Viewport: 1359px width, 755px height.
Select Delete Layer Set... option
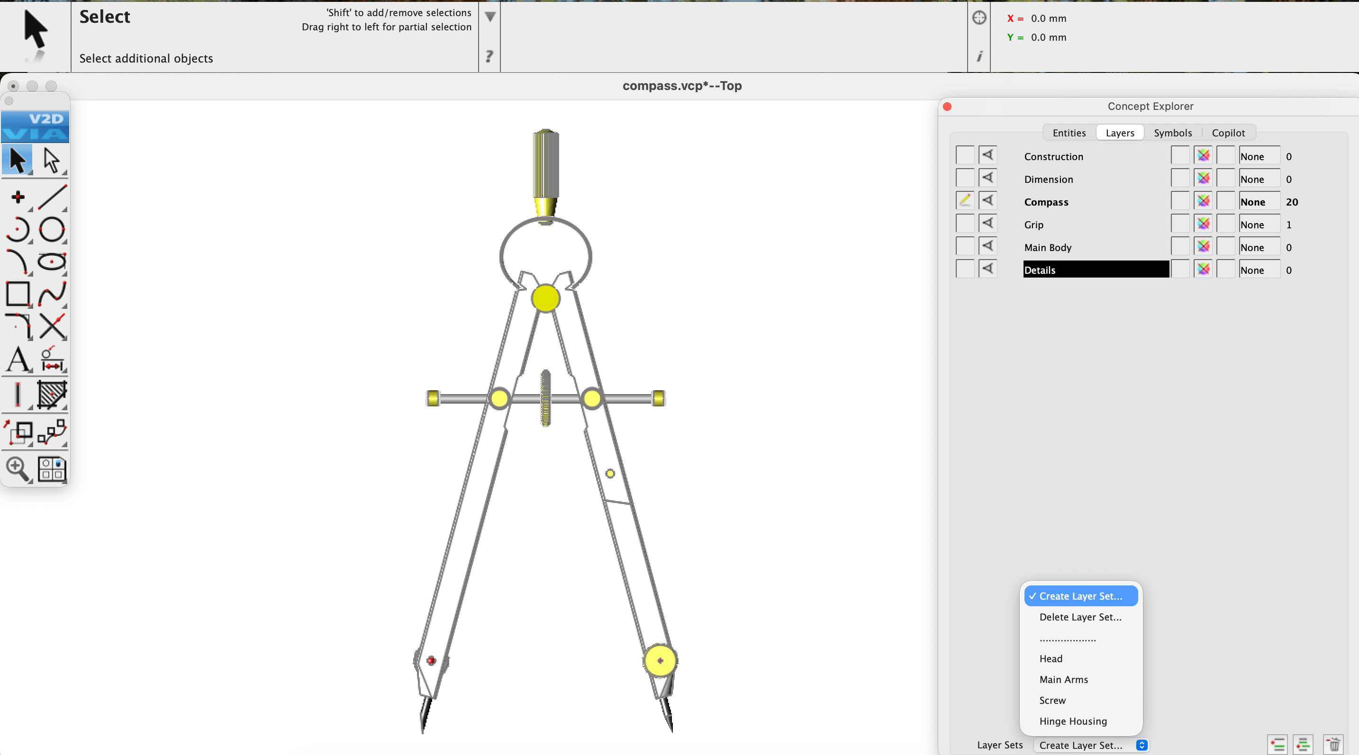pyautogui.click(x=1080, y=617)
